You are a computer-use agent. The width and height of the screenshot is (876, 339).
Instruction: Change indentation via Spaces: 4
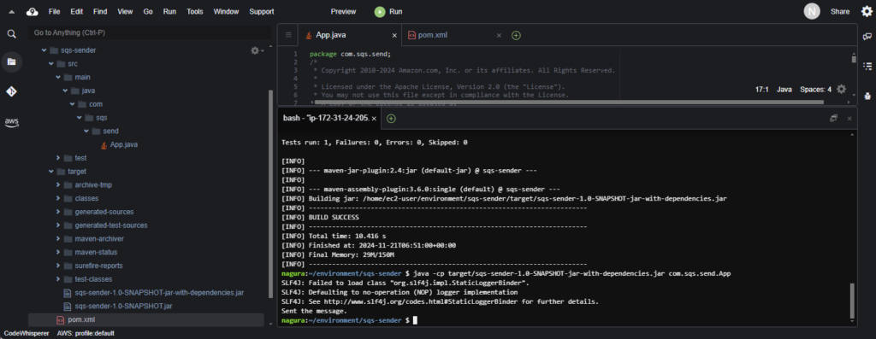coord(815,89)
